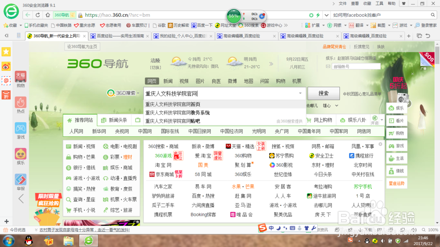Viewport: 440px width, 247px height.
Task: Click the right panel 娱乐 icon button
Action: [x=396, y=108]
